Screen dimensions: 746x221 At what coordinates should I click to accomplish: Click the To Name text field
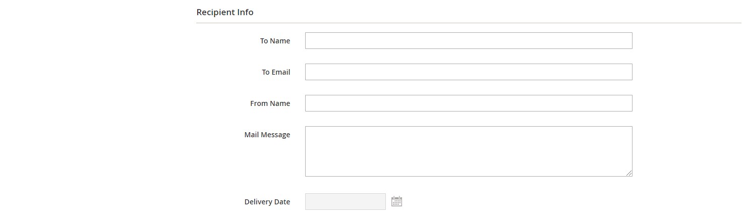468,41
